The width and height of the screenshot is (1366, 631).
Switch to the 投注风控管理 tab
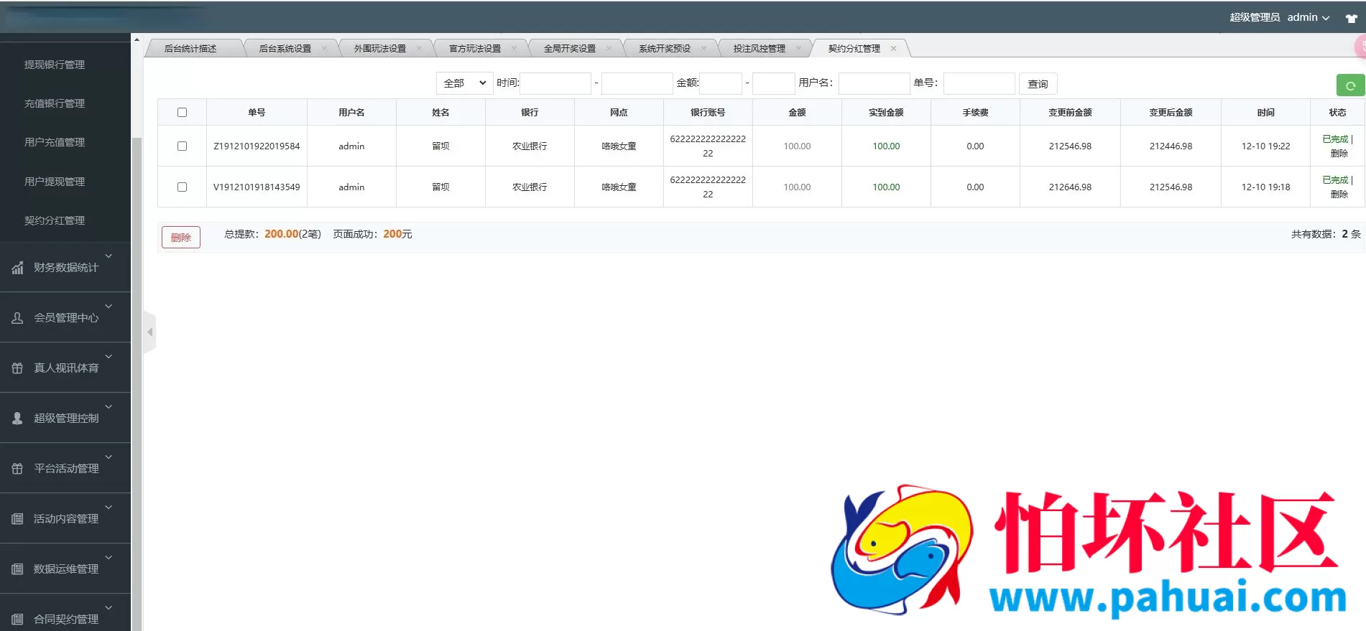pyautogui.click(x=760, y=49)
